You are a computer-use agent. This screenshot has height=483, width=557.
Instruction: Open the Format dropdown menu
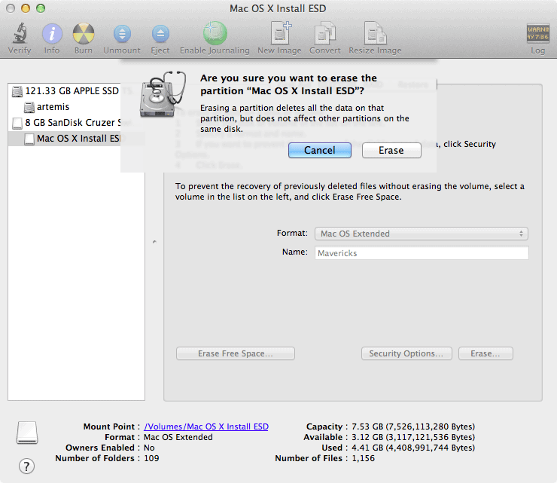point(422,234)
